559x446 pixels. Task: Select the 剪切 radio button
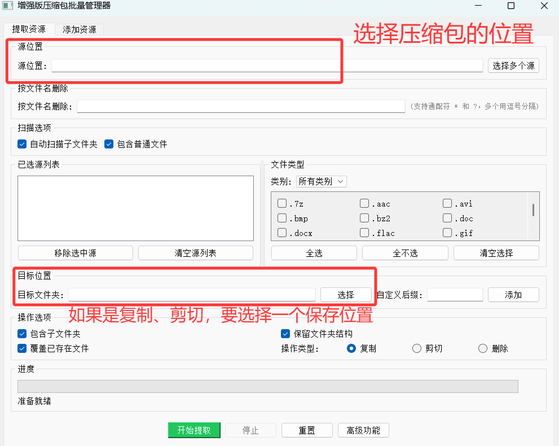[x=417, y=348]
